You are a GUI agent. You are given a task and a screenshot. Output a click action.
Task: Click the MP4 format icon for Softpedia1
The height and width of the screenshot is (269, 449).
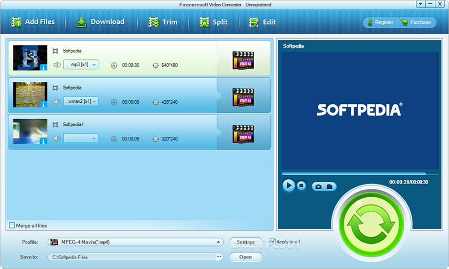coord(243,134)
